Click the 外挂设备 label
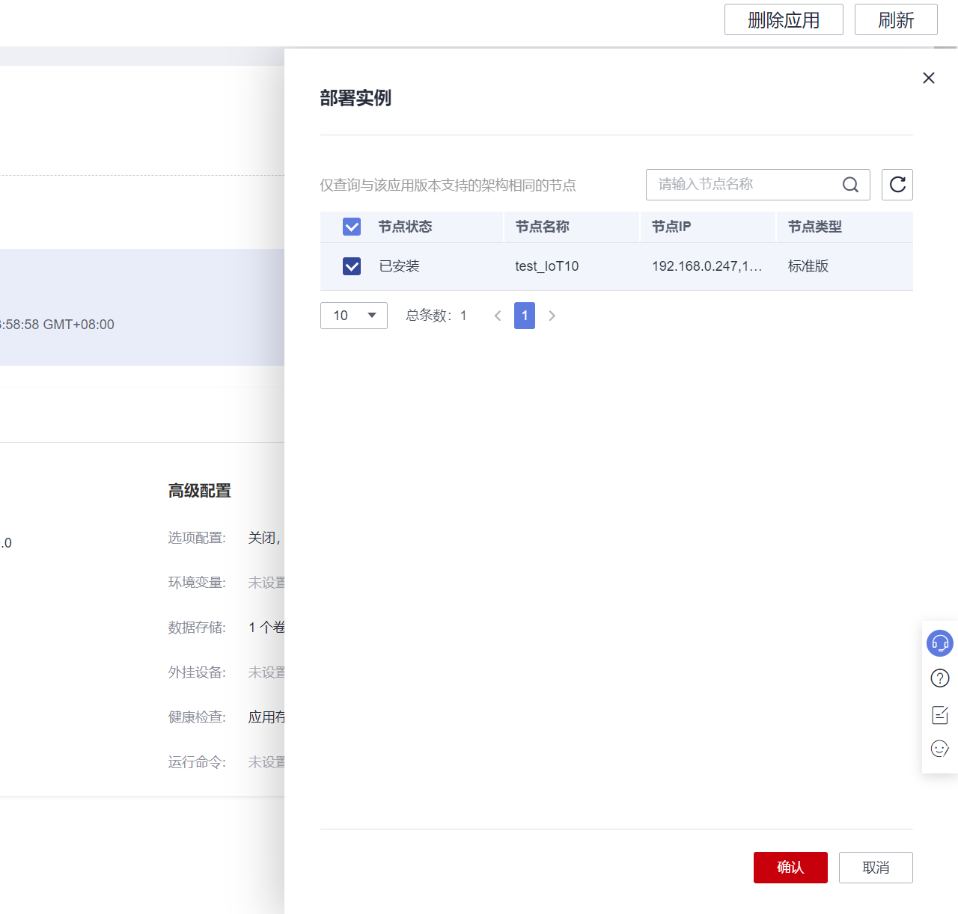Screen dimensions: 958x914 [x=197, y=672]
